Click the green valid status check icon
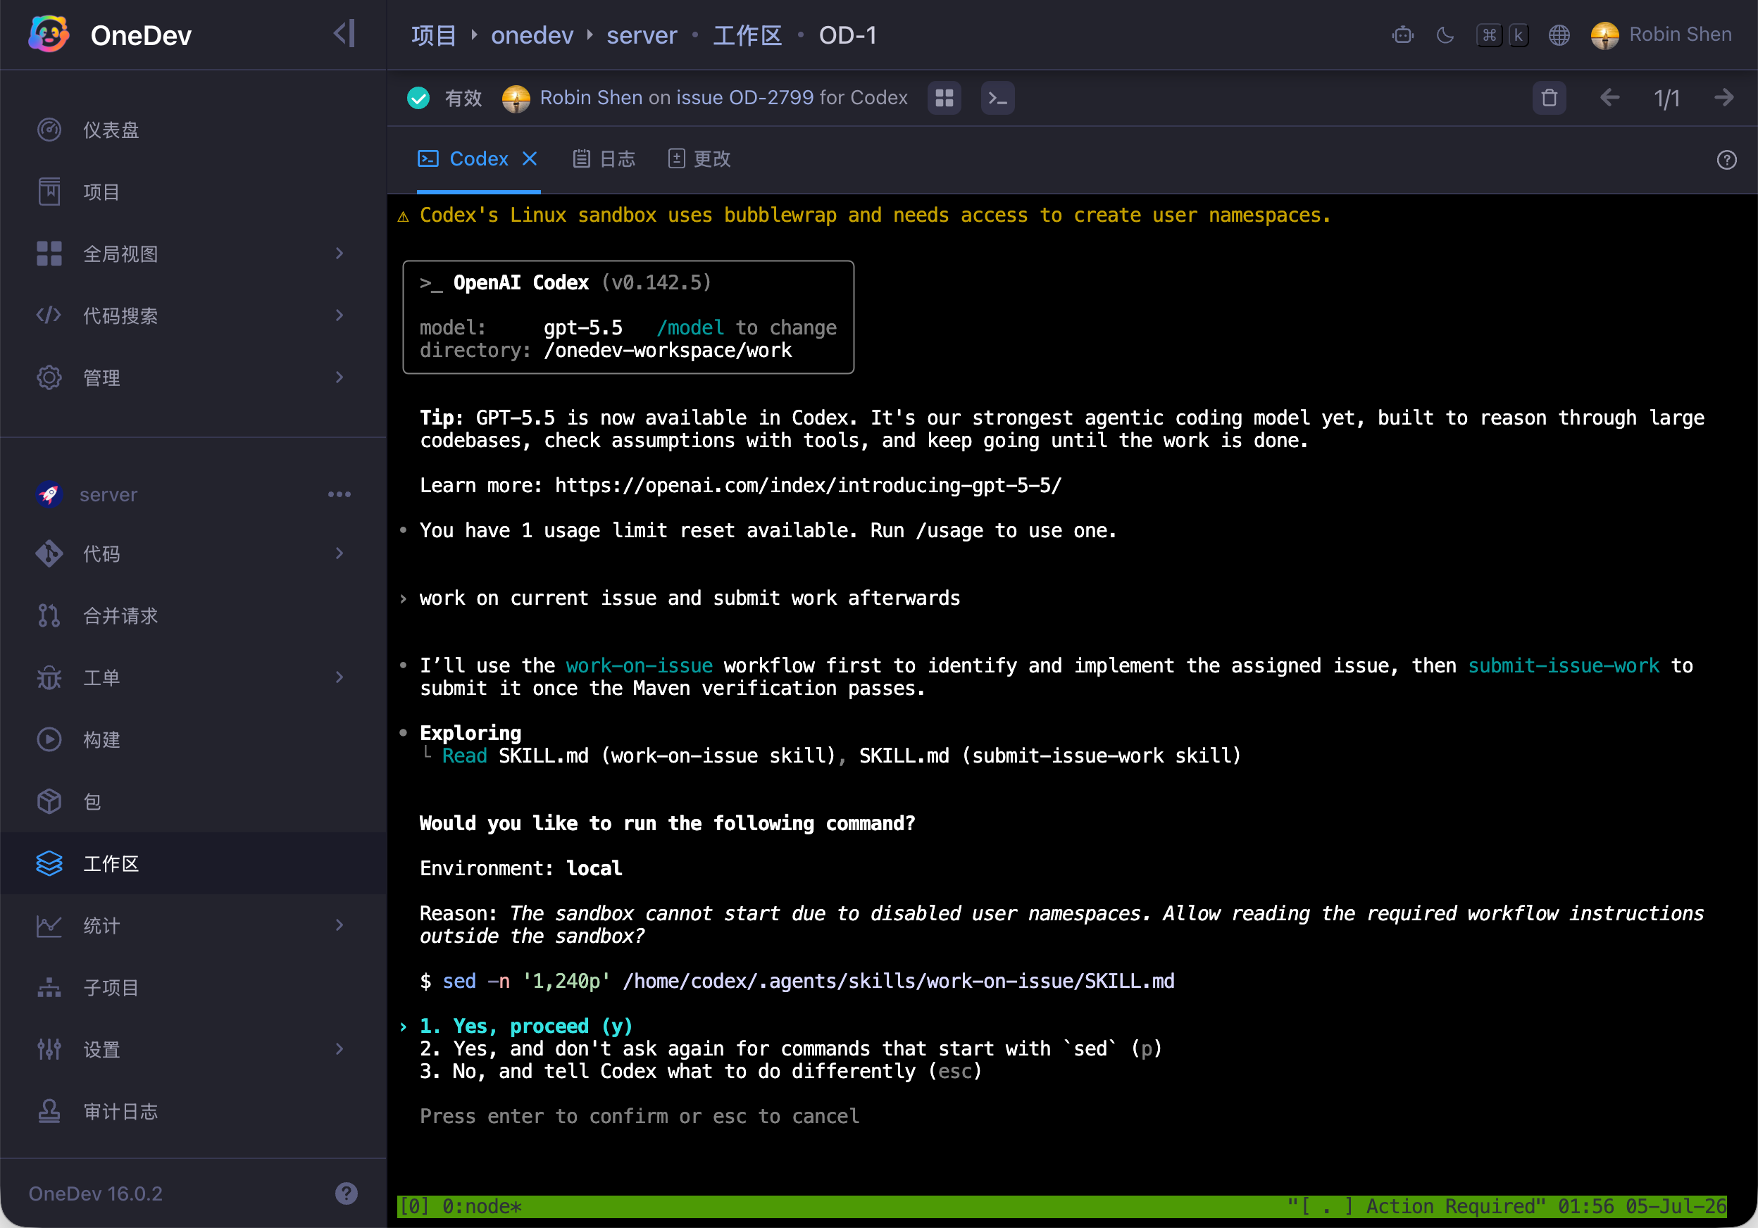Viewport: 1758px width, 1228px height. pyautogui.click(x=418, y=98)
